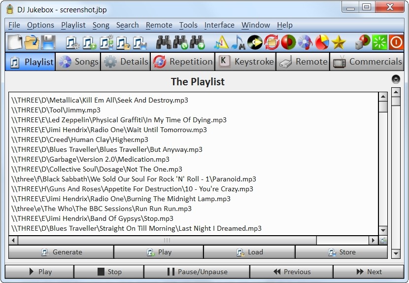Image resolution: width=409 pixels, height=283 pixels.
Task: Click the music note with gear icon
Action: pyautogui.click(x=72, y=42)
